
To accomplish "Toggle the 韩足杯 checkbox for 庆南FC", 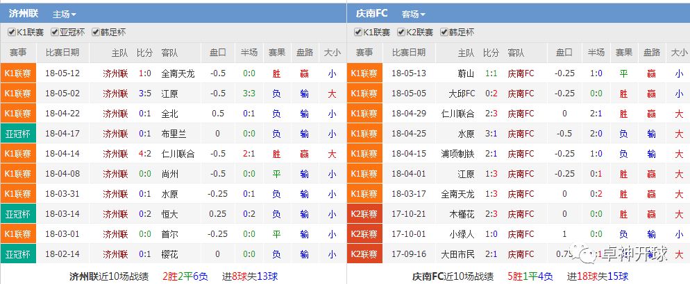I will pyautogui.click(x=444, y=32).
